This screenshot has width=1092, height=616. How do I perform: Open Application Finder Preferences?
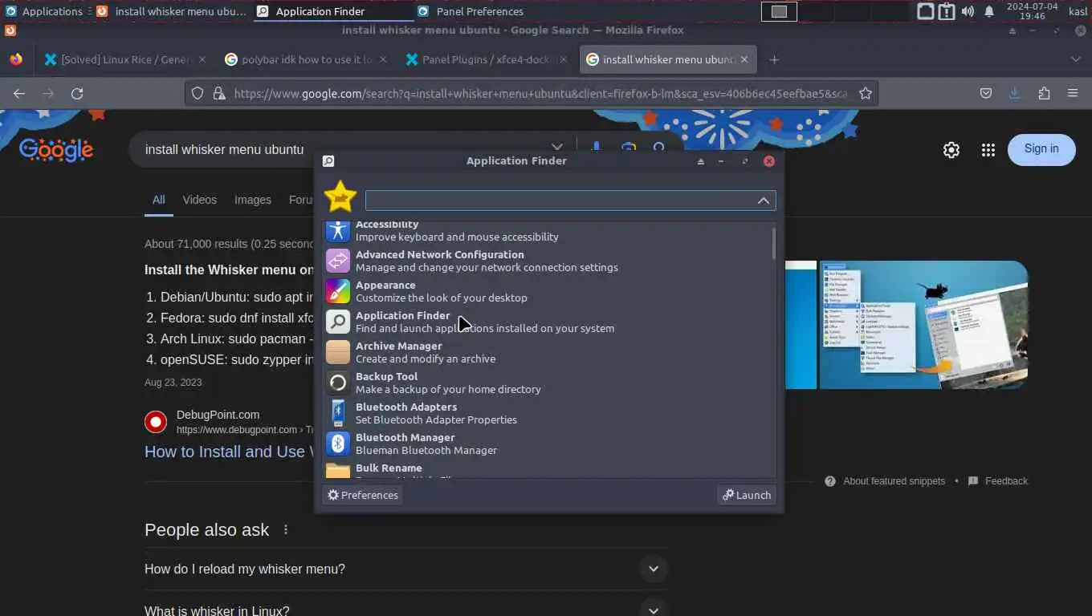(363, 495)
